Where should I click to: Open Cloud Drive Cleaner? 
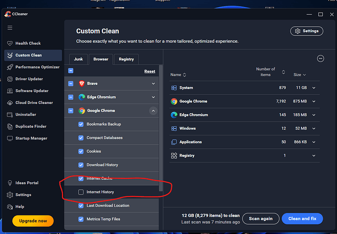[34, 103]
